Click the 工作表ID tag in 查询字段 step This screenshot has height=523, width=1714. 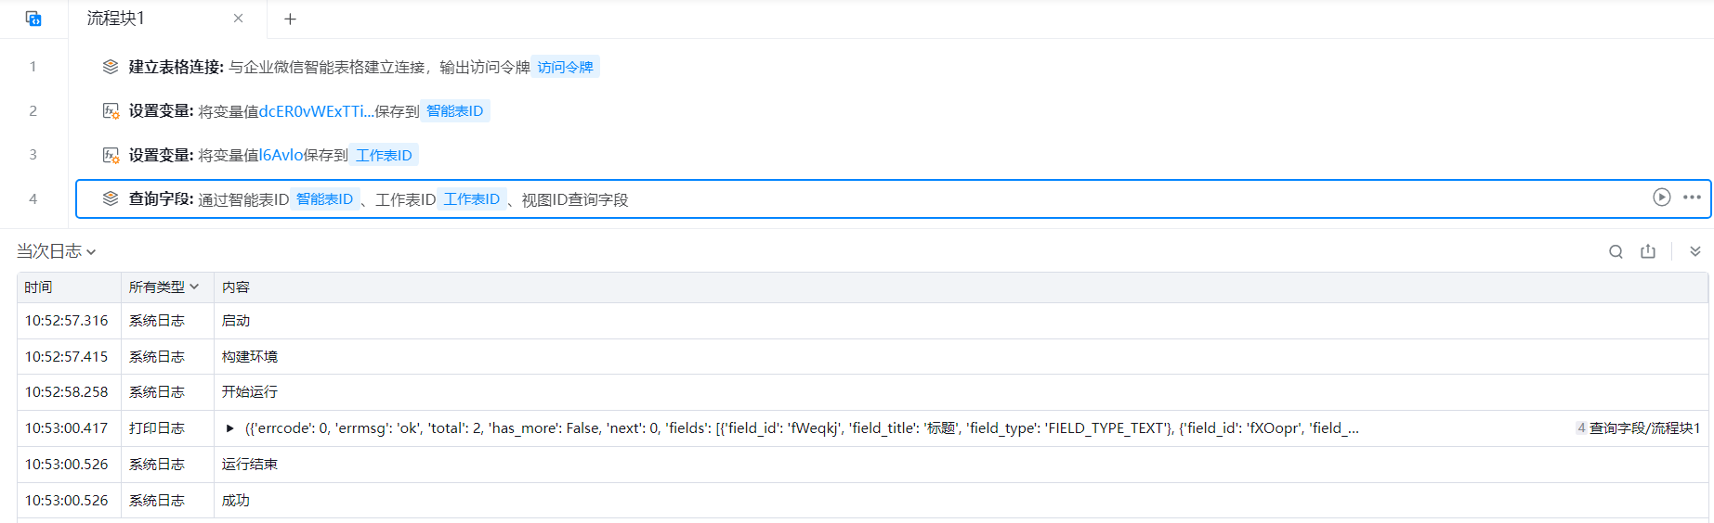point(471,199)
